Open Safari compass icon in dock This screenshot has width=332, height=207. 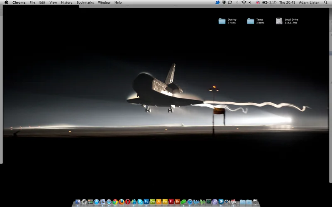(109, 202)
